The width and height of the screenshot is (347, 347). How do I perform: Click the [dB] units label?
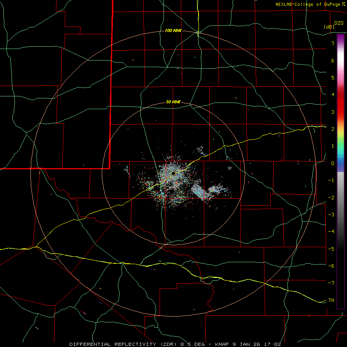329,27
